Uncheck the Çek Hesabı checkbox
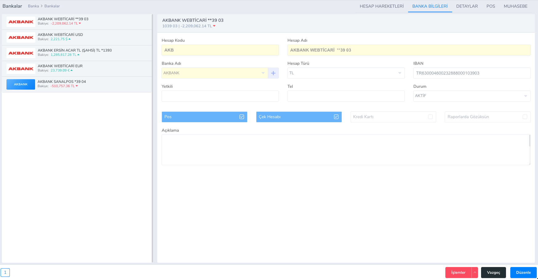 coord(336,117)
